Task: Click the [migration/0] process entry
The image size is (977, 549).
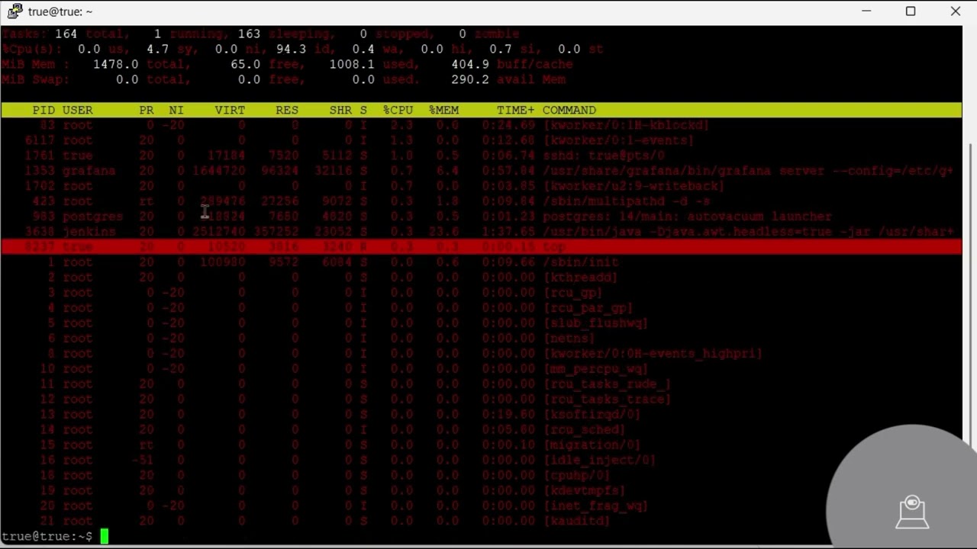Action: (592, 445)
